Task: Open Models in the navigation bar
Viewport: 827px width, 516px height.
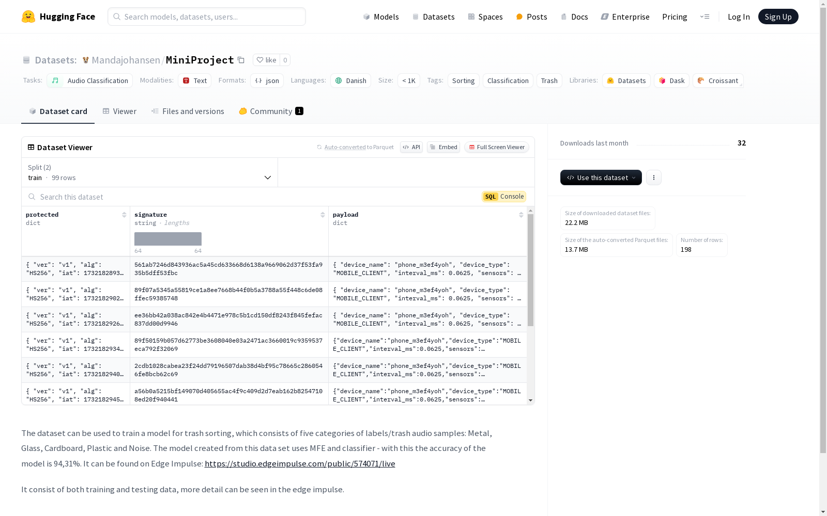Action: (x=381, y=17)
